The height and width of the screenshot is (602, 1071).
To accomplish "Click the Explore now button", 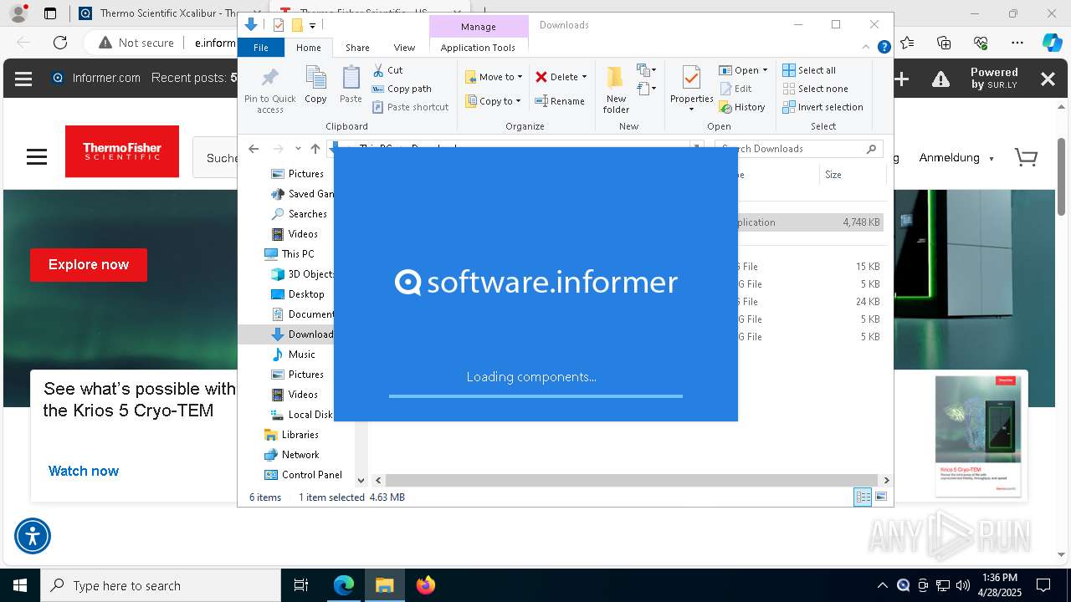I will tap(89, 265).
